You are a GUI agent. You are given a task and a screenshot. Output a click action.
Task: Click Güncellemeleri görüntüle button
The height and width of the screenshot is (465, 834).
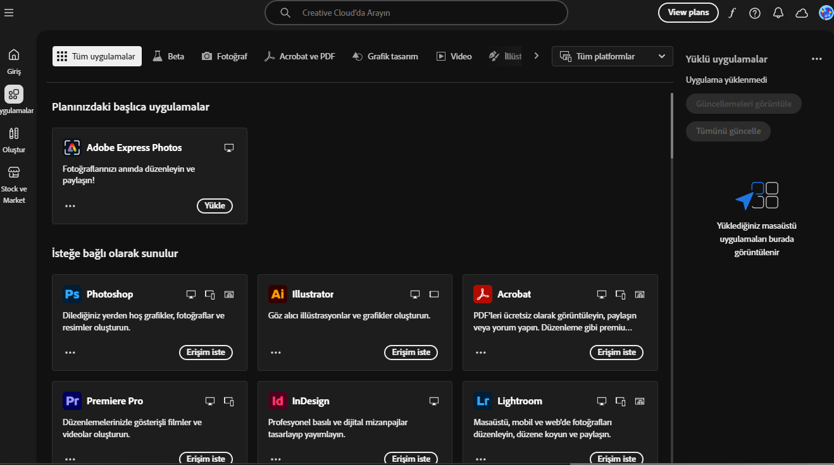tap(744, 104)
